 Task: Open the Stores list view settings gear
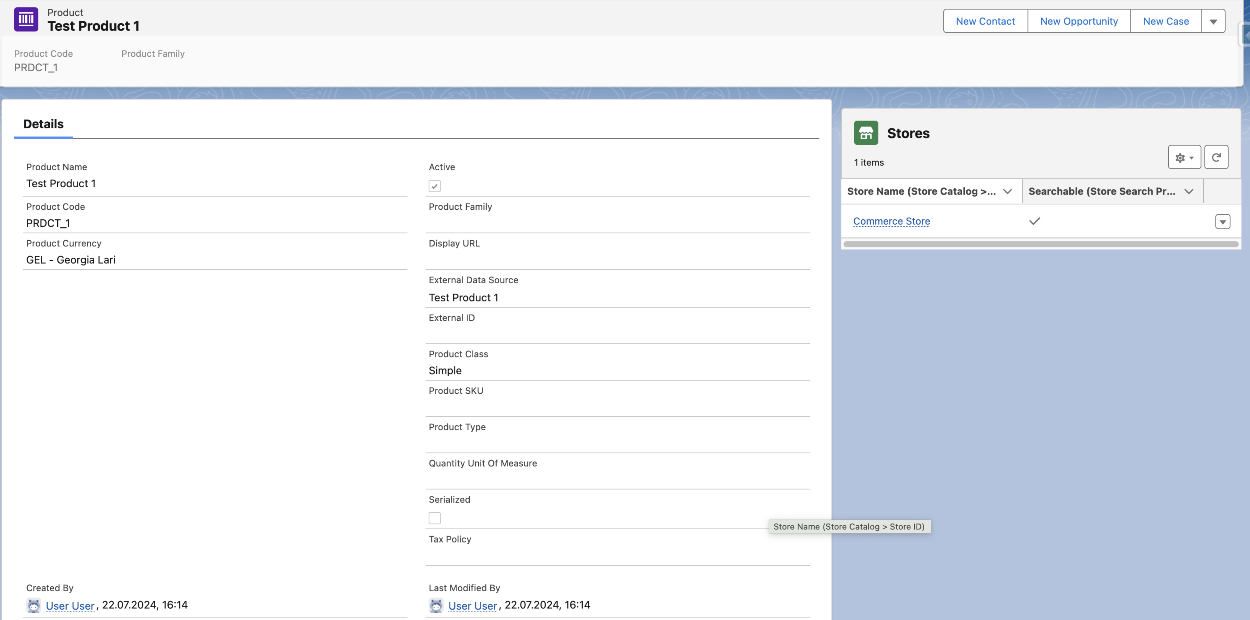pyautogui.click(x=1183, y=157)
